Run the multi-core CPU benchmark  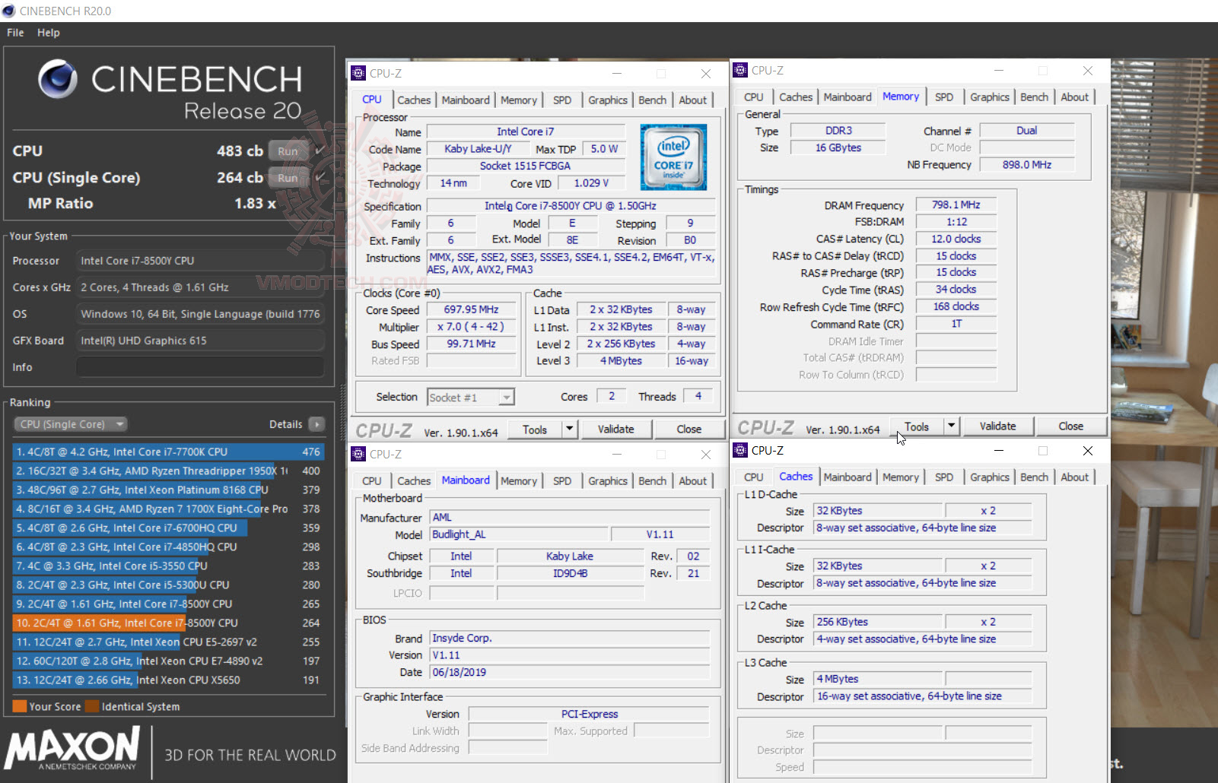click(288, 151)
